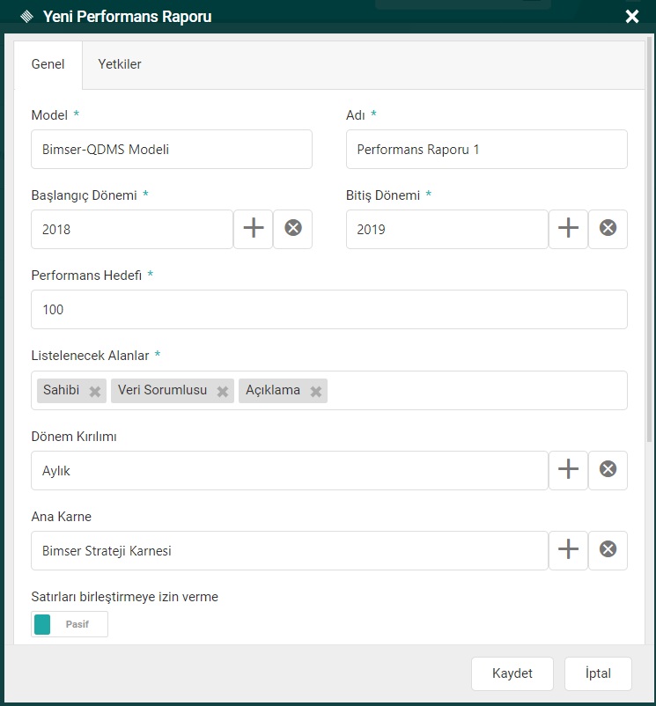The image size is (656, 706).
Task: Click the plus icon beside Bitiş Dönemi
Action: click(569, 229)
